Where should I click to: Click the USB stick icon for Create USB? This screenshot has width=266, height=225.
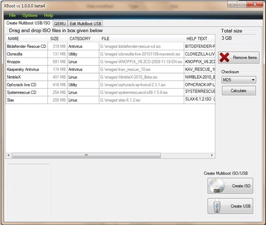[x=217, y=206]
